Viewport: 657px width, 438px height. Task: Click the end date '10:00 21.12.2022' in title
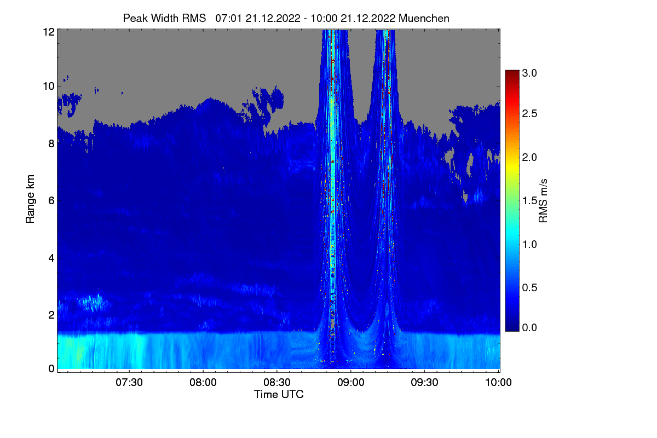click(353, 18)
